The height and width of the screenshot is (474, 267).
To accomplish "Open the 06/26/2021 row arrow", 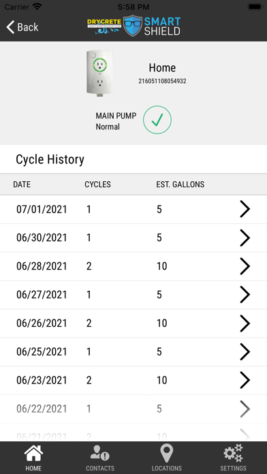I will tap(245, 323).
